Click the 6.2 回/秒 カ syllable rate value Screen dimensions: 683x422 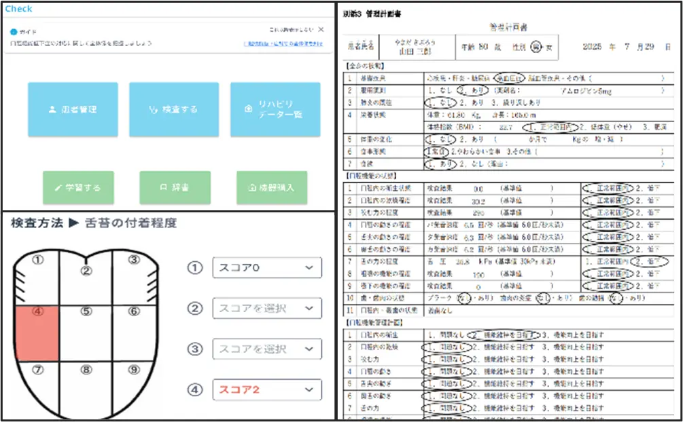pos(477,250)
